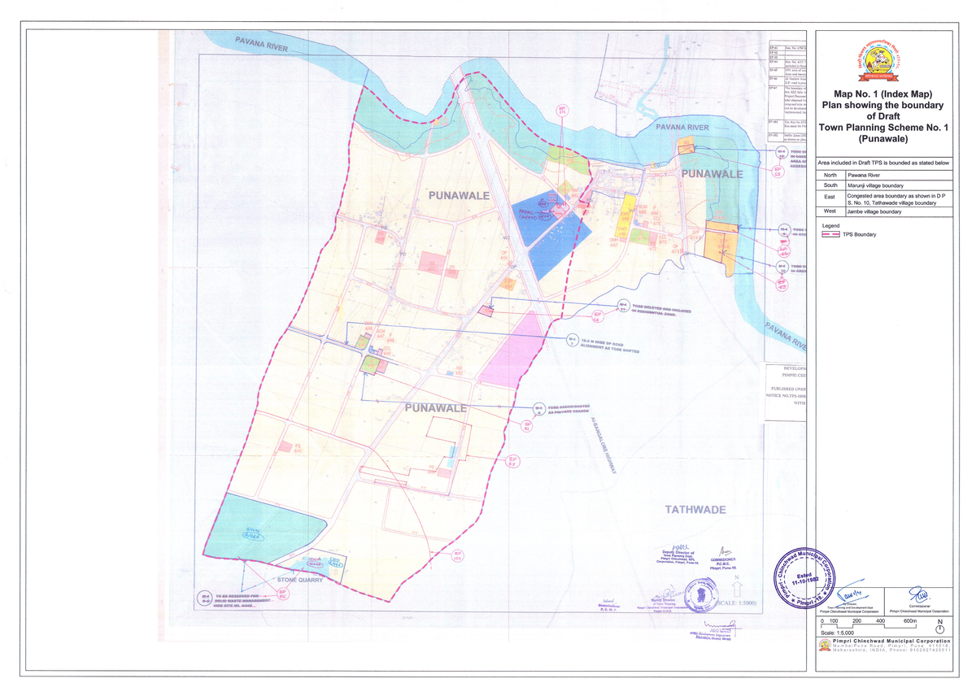Viewport: 976px width, 696px height.
Task: Expand the East boundary description row
Action: point(891,199)
